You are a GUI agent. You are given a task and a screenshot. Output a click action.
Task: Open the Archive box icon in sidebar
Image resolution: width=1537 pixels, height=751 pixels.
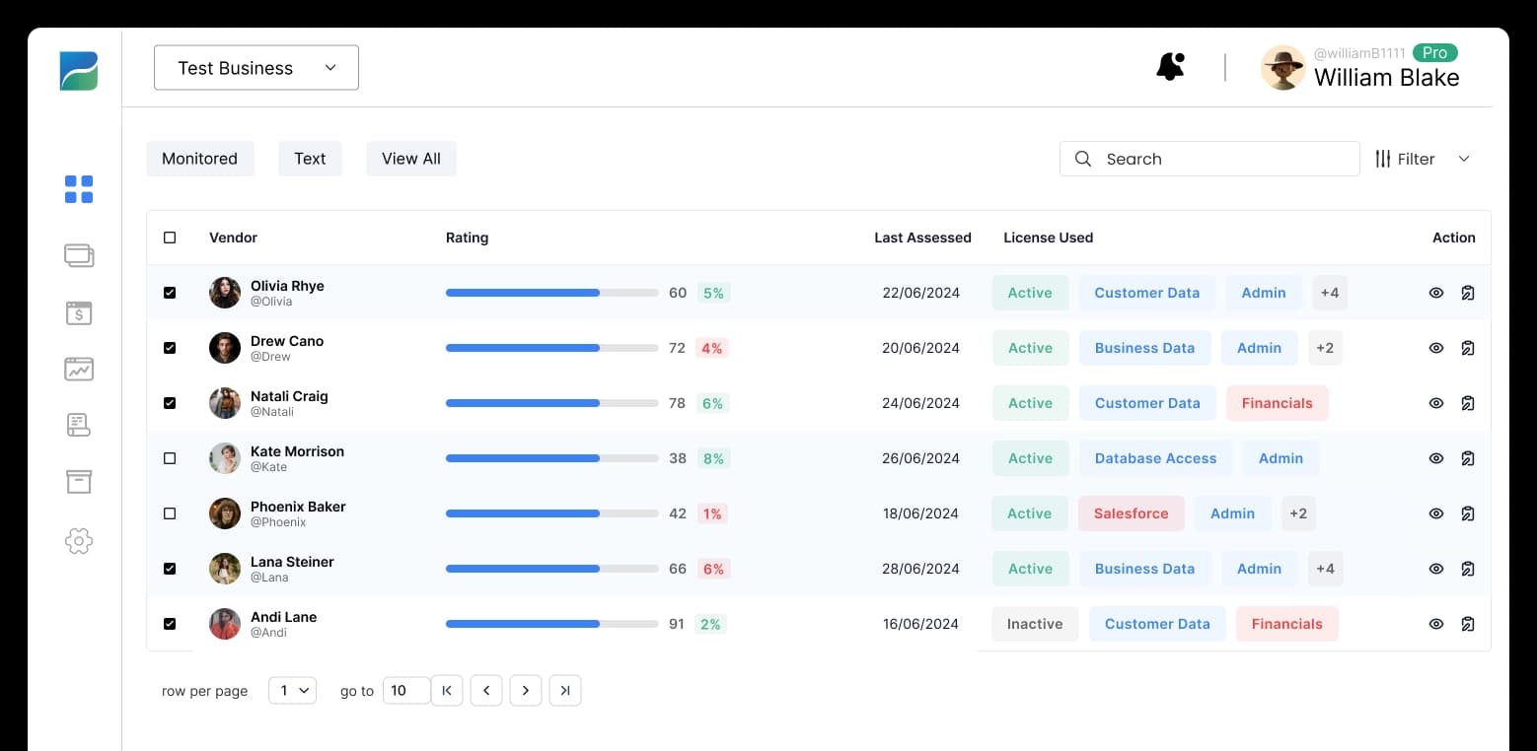pyautogui.click(x=78, y=481)
